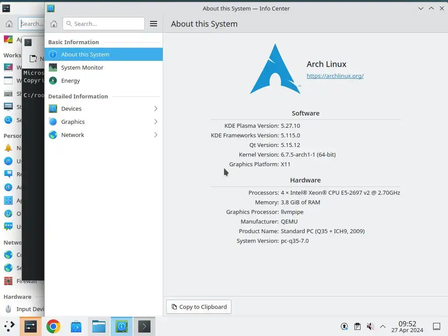448x336 pixels.
Task: Open Startup and Shutdown icon in System Settings
Action: click(x=8, y=107)
